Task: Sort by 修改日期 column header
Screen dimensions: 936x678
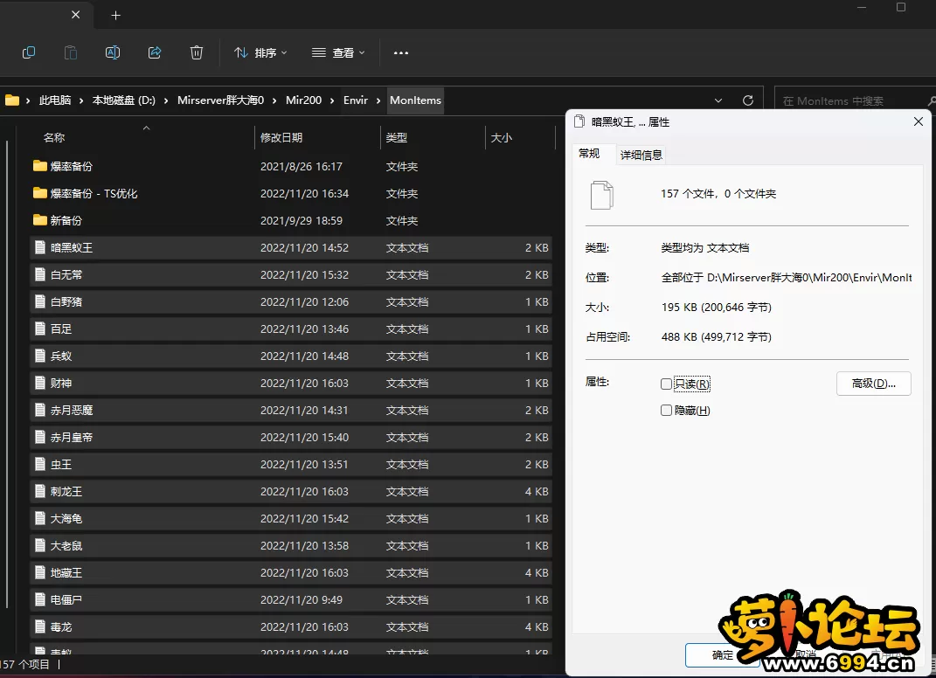Action: pyautogui.click(x=281, y=138)
